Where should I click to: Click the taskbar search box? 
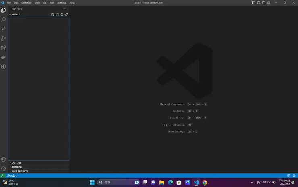tap(118, 182)
